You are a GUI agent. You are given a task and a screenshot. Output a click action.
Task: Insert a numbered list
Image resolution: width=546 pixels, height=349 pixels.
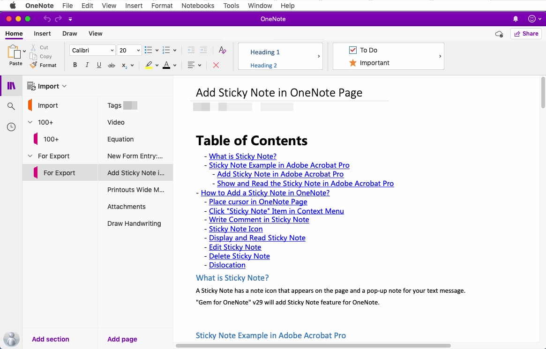point(166,50)
